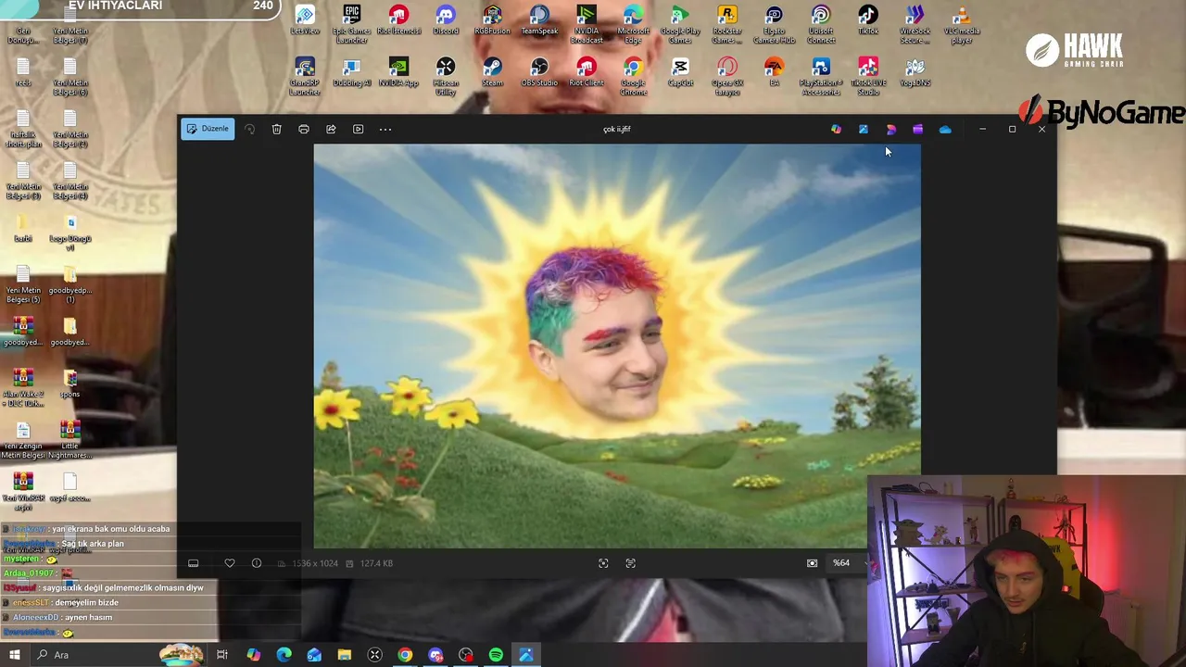Click the actual size icon beside %64
Viewport: 1186px width, 667px height.
(x=812, y=563)
